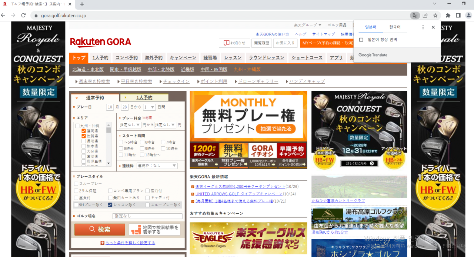Switch translate popup to 한국어 tab

click(395, 27)
